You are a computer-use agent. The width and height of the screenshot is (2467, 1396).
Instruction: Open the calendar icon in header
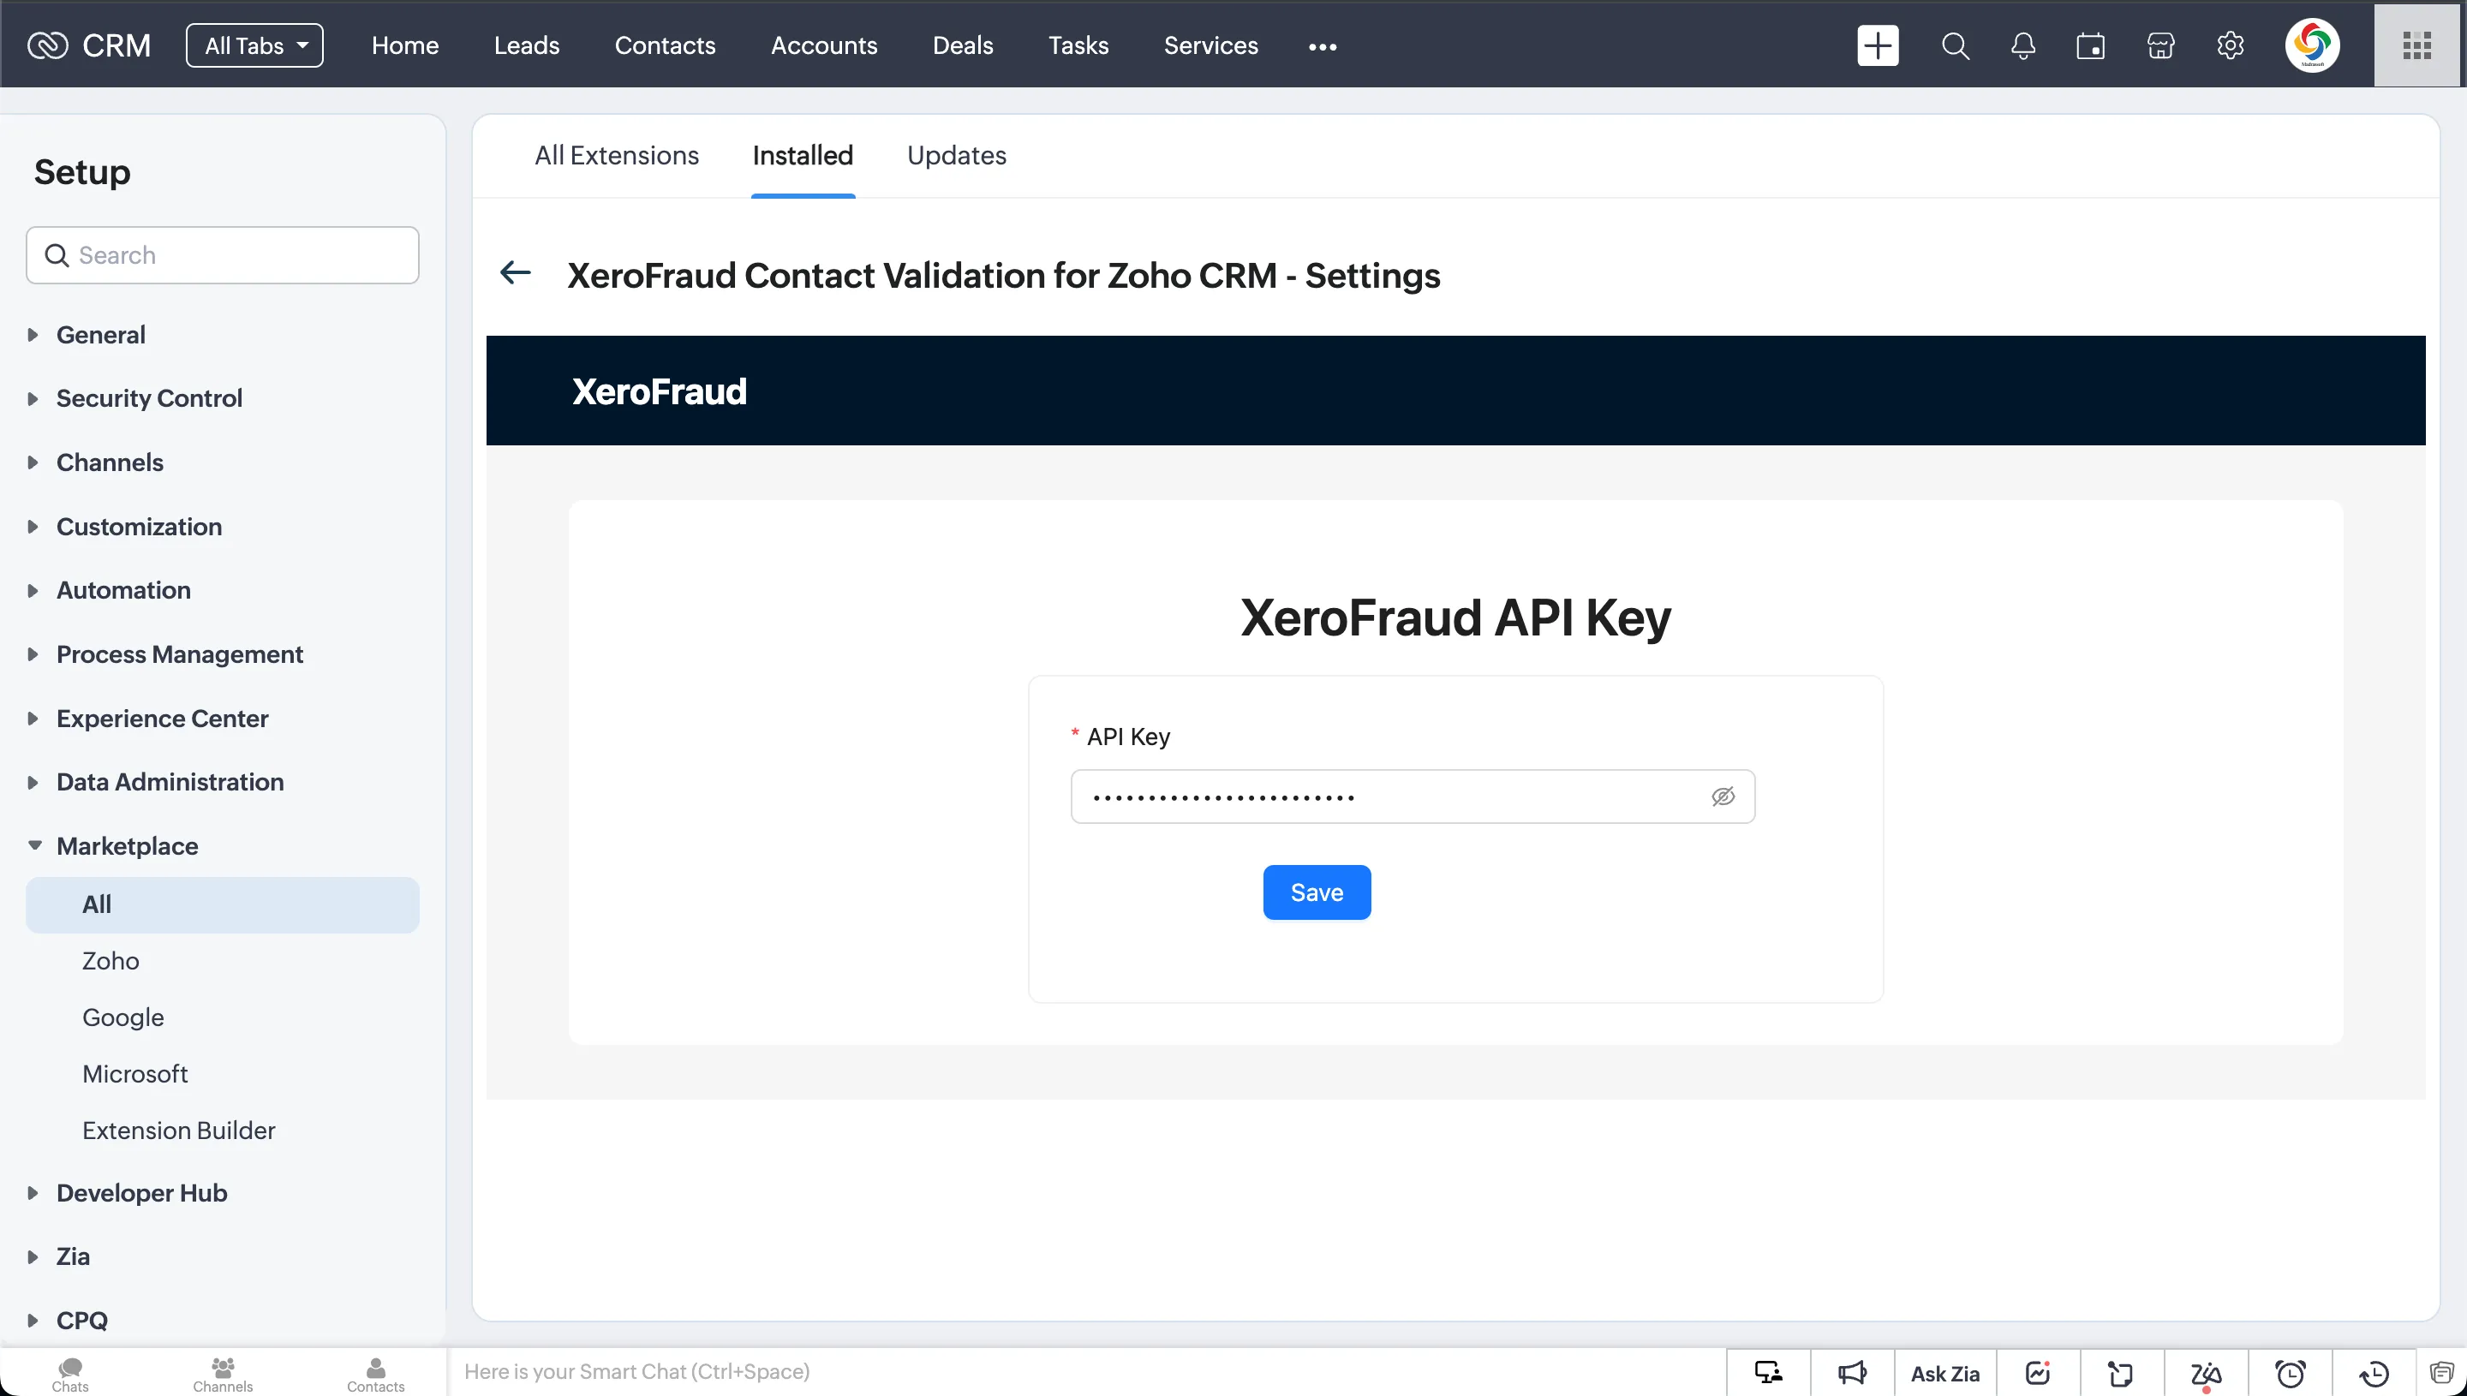pos(2091,45)
